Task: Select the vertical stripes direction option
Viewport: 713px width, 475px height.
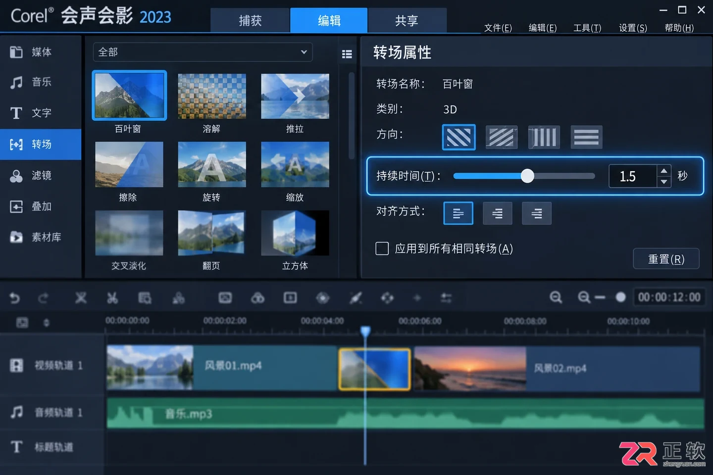Action: click(544, 137)
